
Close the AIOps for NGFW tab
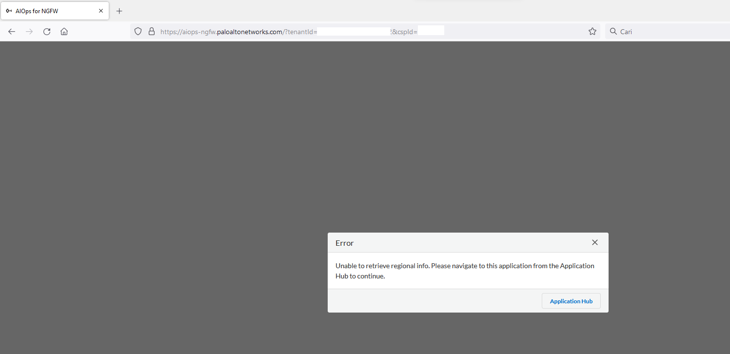(101, 10)
